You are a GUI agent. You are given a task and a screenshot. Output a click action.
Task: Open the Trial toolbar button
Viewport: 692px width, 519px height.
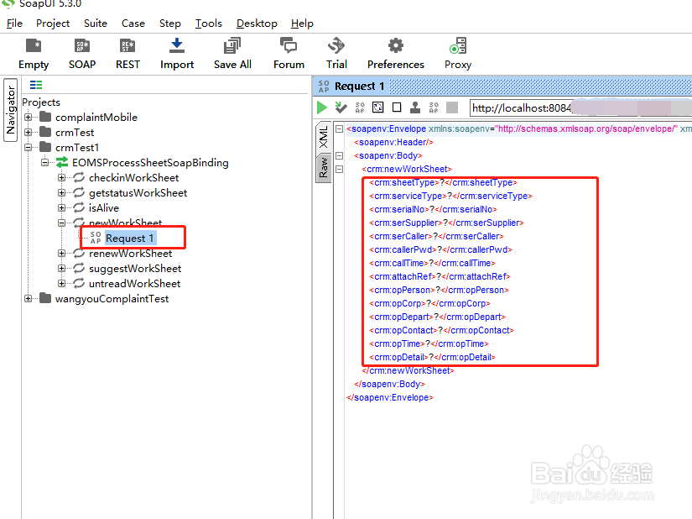coord(336,54)
